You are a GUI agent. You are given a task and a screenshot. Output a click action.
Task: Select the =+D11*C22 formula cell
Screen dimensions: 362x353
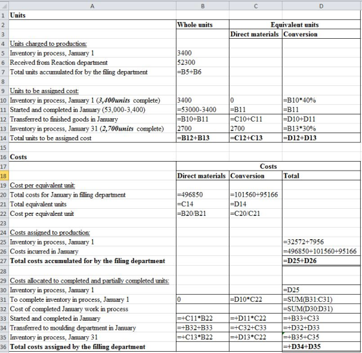255,318
